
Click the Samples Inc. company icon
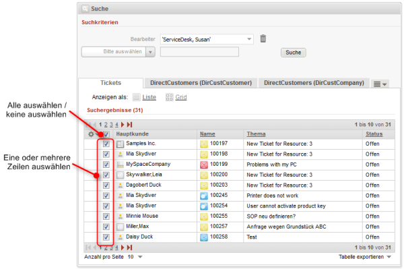click(120, 144)
